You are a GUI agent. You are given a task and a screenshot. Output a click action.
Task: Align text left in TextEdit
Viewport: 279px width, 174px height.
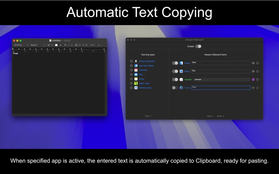pos(76,45)
